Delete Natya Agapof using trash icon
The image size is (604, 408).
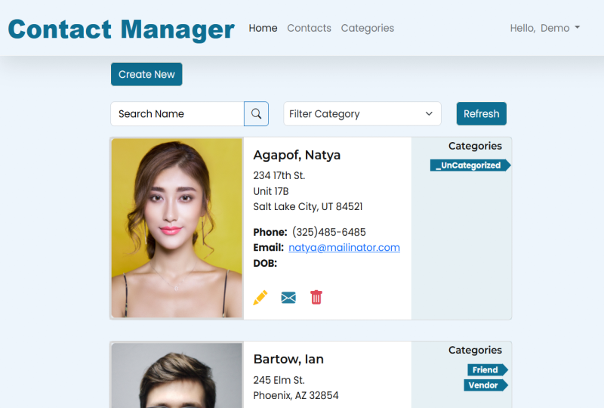pos(316,298)
